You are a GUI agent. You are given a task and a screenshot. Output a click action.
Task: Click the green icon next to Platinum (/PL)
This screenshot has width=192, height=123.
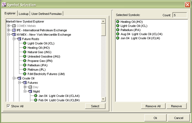click(x=25, y=69)
